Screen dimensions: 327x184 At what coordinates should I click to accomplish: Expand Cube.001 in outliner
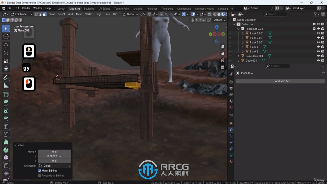(239, 61)
